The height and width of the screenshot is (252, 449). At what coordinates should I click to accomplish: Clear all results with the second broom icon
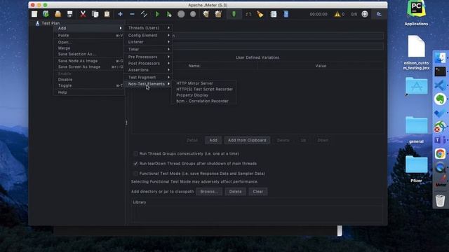coord(218,14)
